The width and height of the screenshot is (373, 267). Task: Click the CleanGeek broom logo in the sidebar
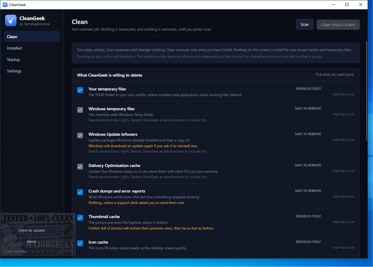11,20
